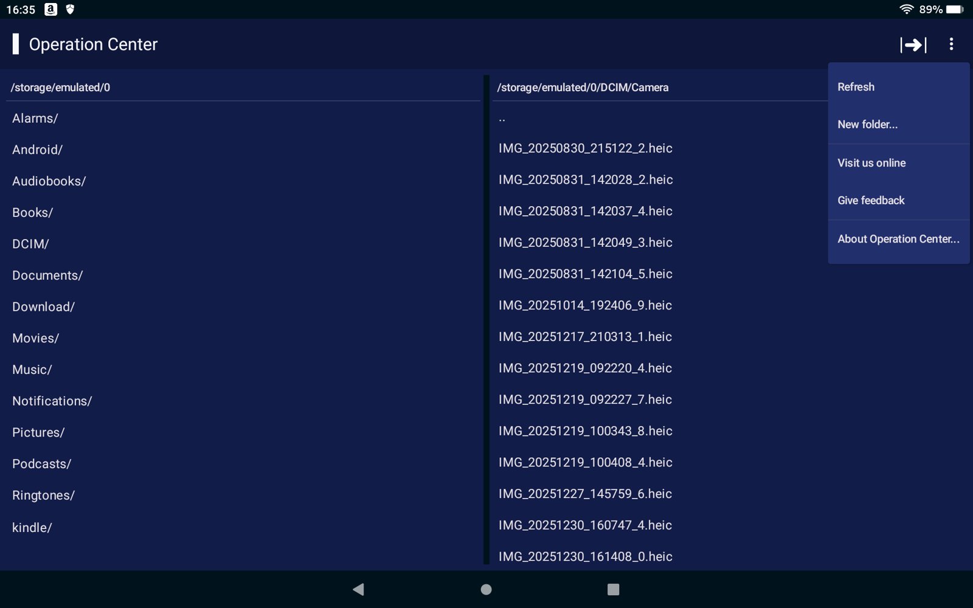This screenshot has height=608, width=973.
Task: Open the Download/ folder in left panel
Action: (x=43, y=307)
